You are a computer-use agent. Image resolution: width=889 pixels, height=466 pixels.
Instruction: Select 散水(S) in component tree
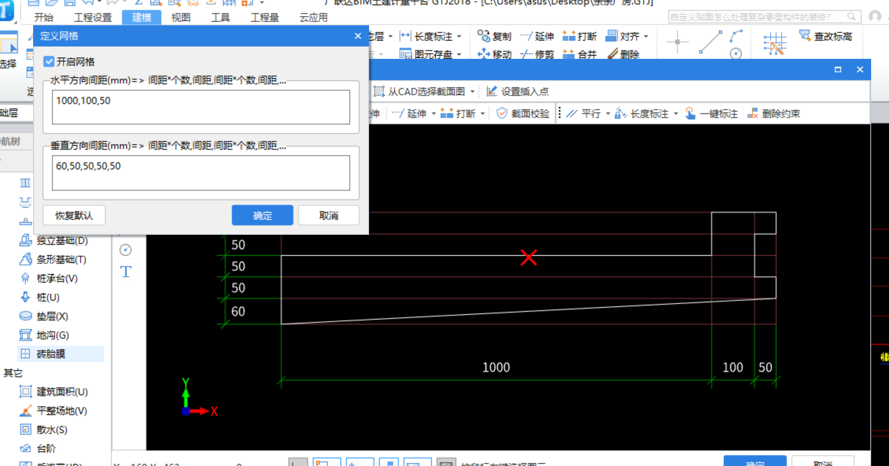[x=44, y=430]
